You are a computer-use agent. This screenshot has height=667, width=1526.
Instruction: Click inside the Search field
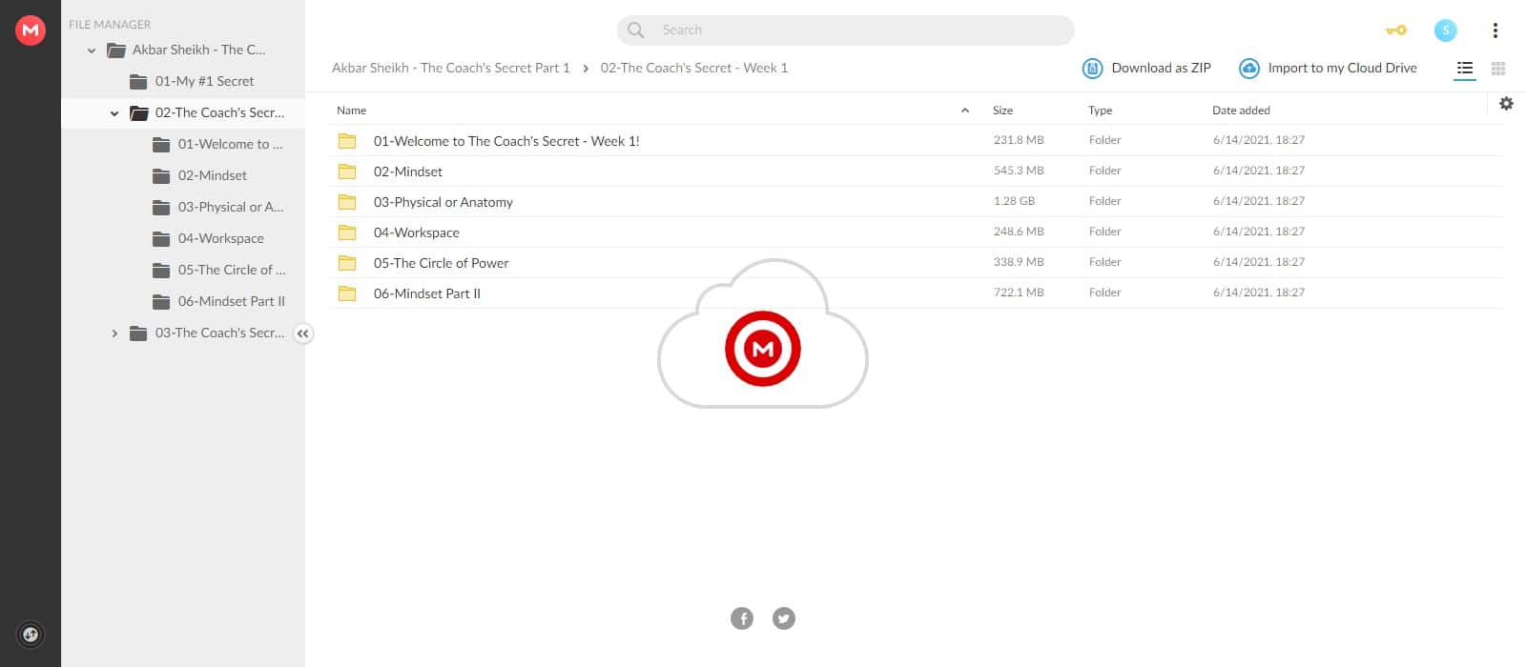point(858,30)
